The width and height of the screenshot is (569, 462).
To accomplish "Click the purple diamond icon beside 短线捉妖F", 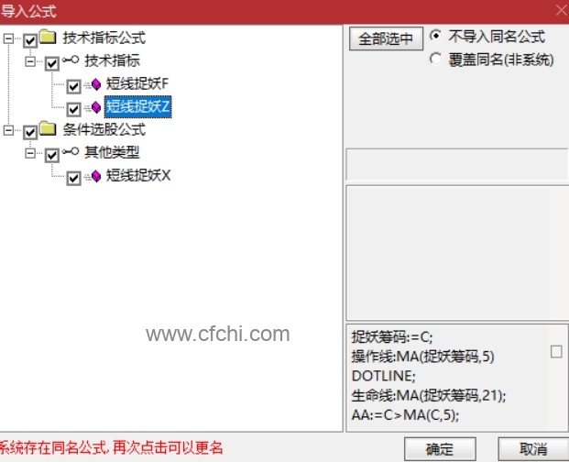I will click(96, 84).
